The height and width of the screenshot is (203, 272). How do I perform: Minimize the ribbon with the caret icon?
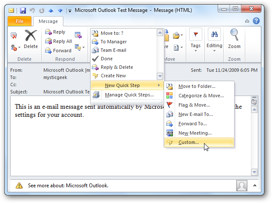(247, 21)
